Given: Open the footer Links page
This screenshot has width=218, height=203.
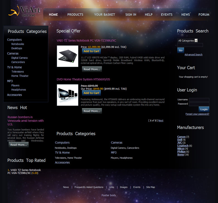Looking at the screenshot, I should coord(112,187).
